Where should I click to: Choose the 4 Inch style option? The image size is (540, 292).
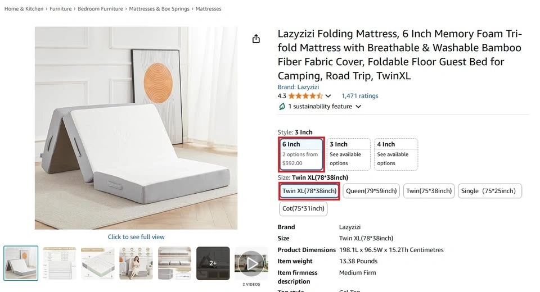(396, 154)
